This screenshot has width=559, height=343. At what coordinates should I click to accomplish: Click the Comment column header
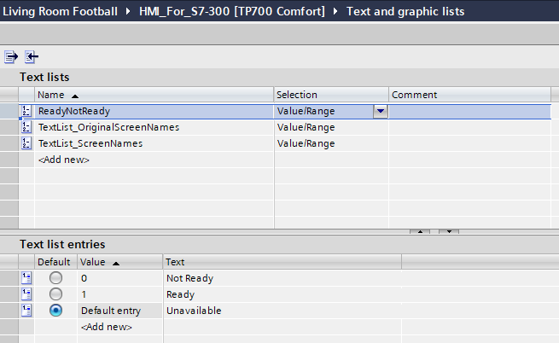469,95
